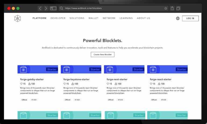
Task: Open the NETWORK menu
Action: coord(109,18)
